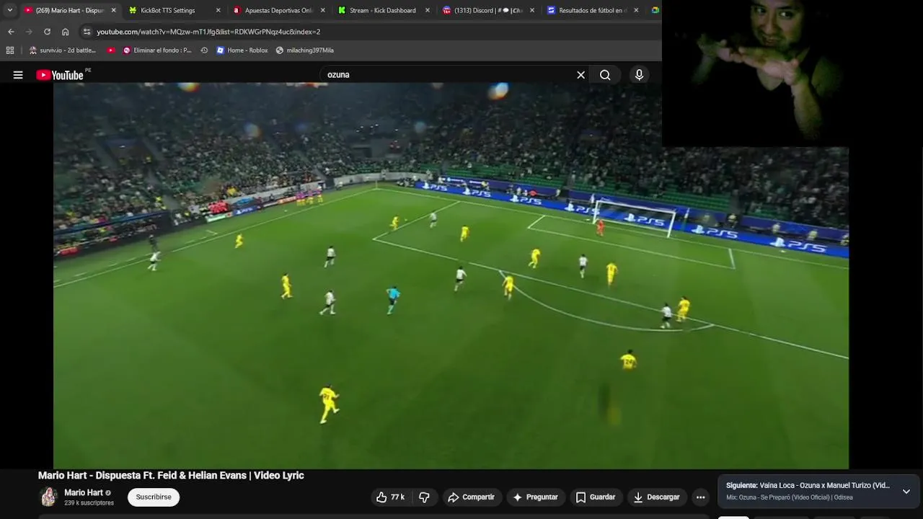Clear the ozuna search text
Viewport: 923px width, 519px height.
[580, 75]
